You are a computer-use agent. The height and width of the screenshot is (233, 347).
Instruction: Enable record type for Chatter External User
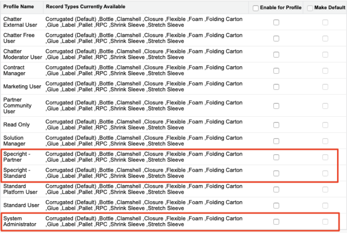pyautogui.click(x=276, y=22)
